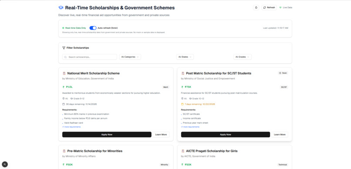The image size is (351, 169).
Task: Click the Live Data wifi icon
Action: (x=280, y=7)
